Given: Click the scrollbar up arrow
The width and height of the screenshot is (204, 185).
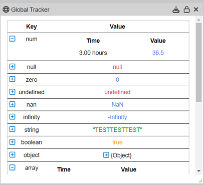Looking at the screenshot, I should 198,20.
